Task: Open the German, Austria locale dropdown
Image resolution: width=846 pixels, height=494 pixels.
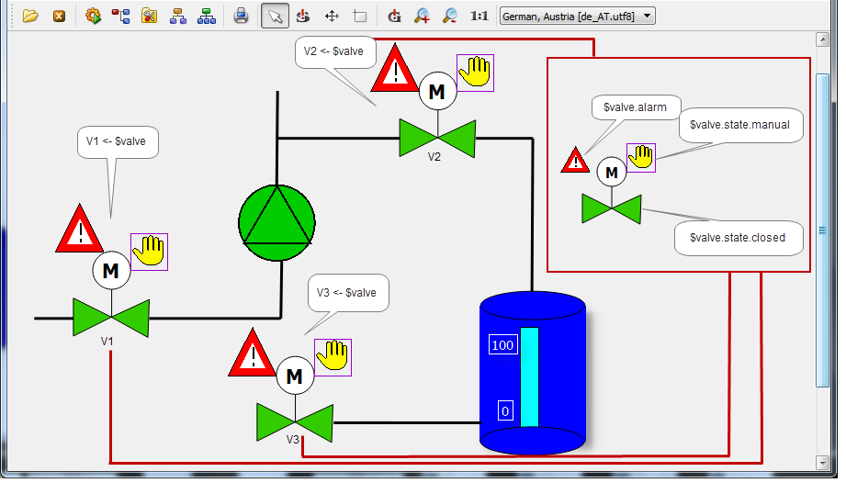Action: point(577,16)
